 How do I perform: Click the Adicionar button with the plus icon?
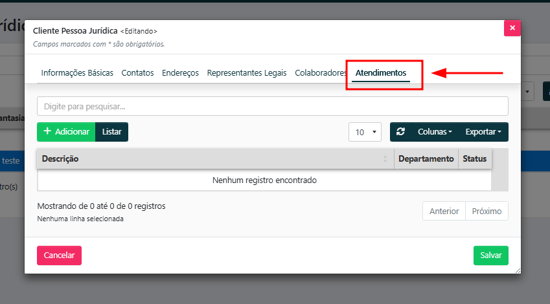click(x=66, y=132)
